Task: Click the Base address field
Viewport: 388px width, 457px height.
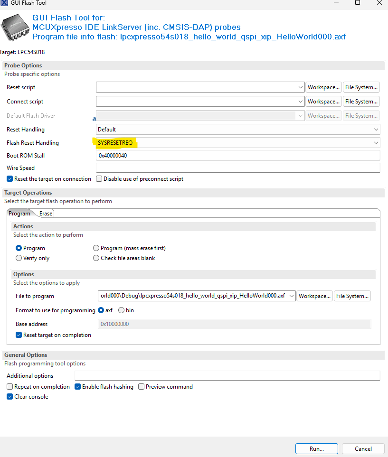Action: pos(235,324)
